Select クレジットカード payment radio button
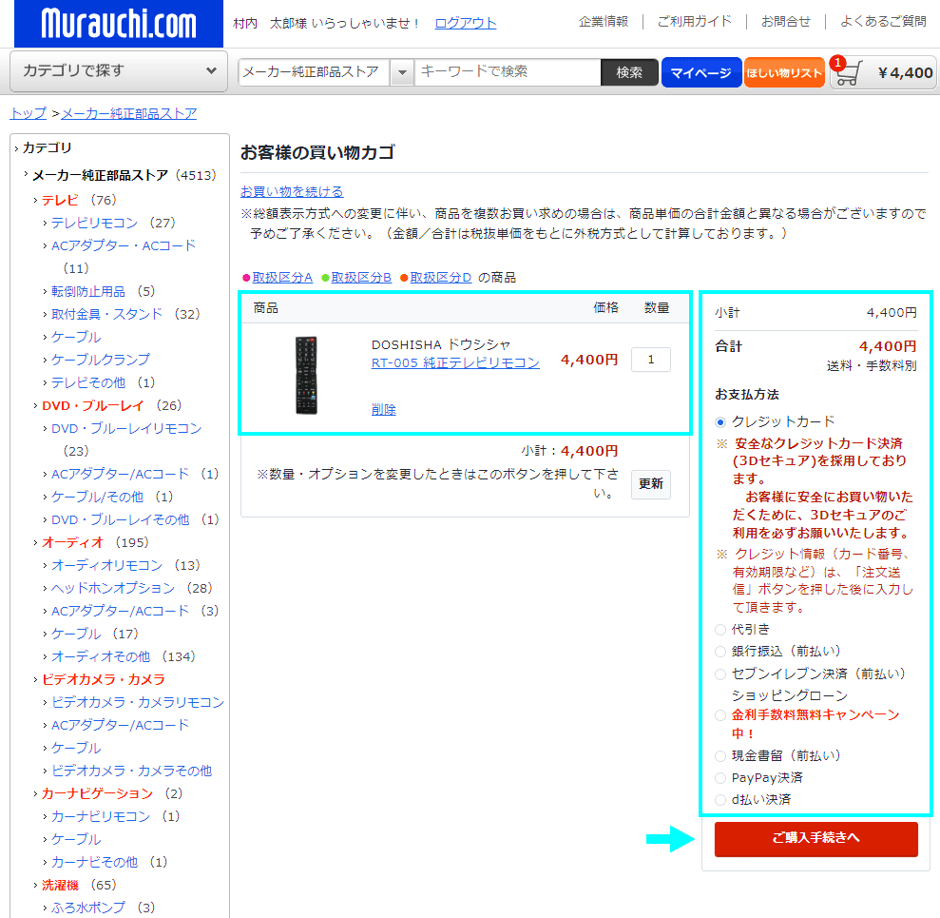This screenshot has width=940, height=918. click(720, 422)
